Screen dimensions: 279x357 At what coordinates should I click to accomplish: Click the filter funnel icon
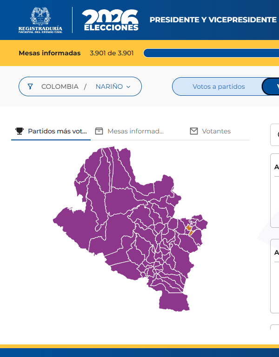[x=30, y=86]
